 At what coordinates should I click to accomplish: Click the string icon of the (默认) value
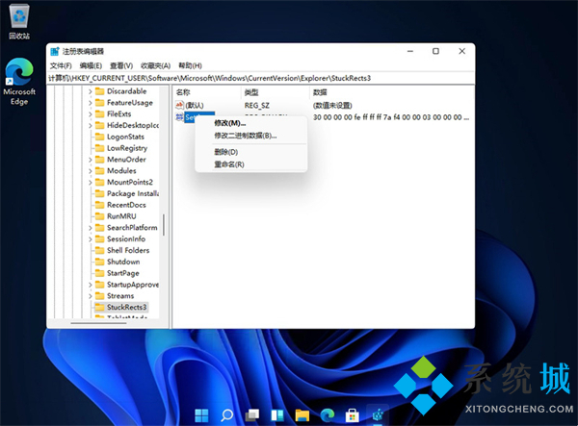[179, 105]
